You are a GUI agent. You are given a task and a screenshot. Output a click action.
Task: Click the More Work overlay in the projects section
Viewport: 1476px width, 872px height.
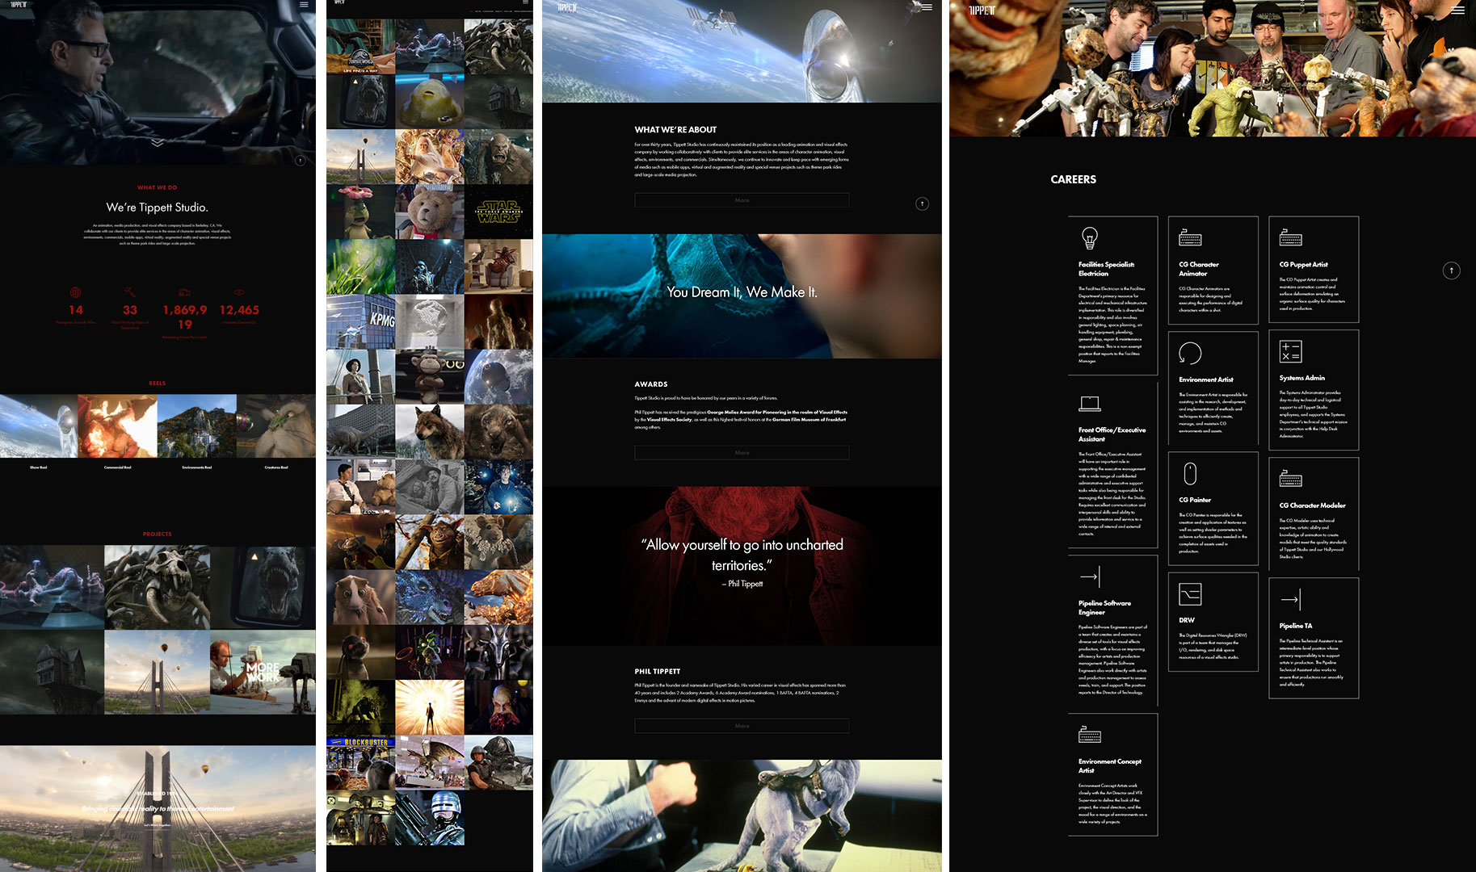pyautogui.click(x=263, y=673)
